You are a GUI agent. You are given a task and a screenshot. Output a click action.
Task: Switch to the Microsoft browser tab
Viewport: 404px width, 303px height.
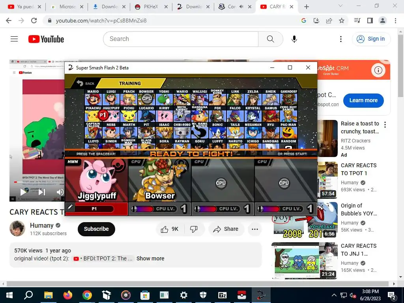click(x=67, y=7)
